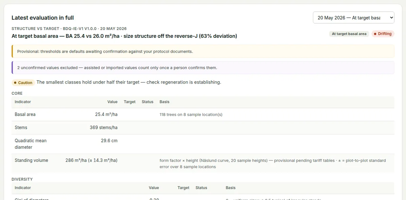Click the 'Value' header in the Diversity table
The width and height of the screenshot is (406, 200).
click(x=154, y=188)
